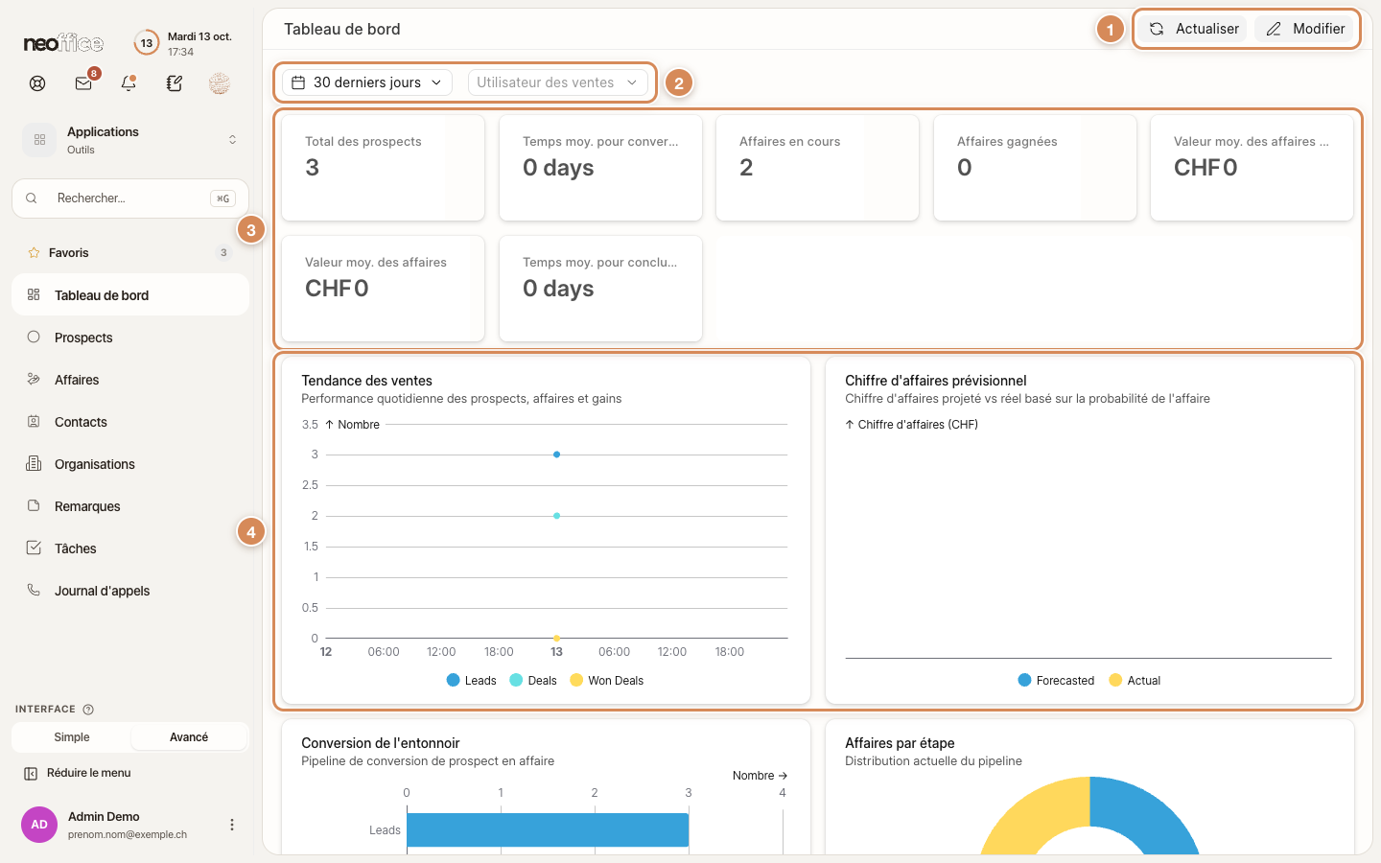
Task: Navigate to Organisations
Action: pyautogui.click(x=130, y=464)
